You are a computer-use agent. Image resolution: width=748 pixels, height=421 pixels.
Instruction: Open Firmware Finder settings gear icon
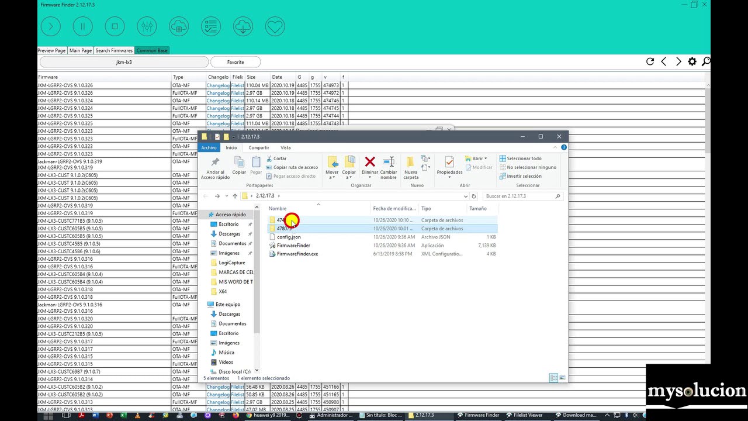tap(692, 61)
